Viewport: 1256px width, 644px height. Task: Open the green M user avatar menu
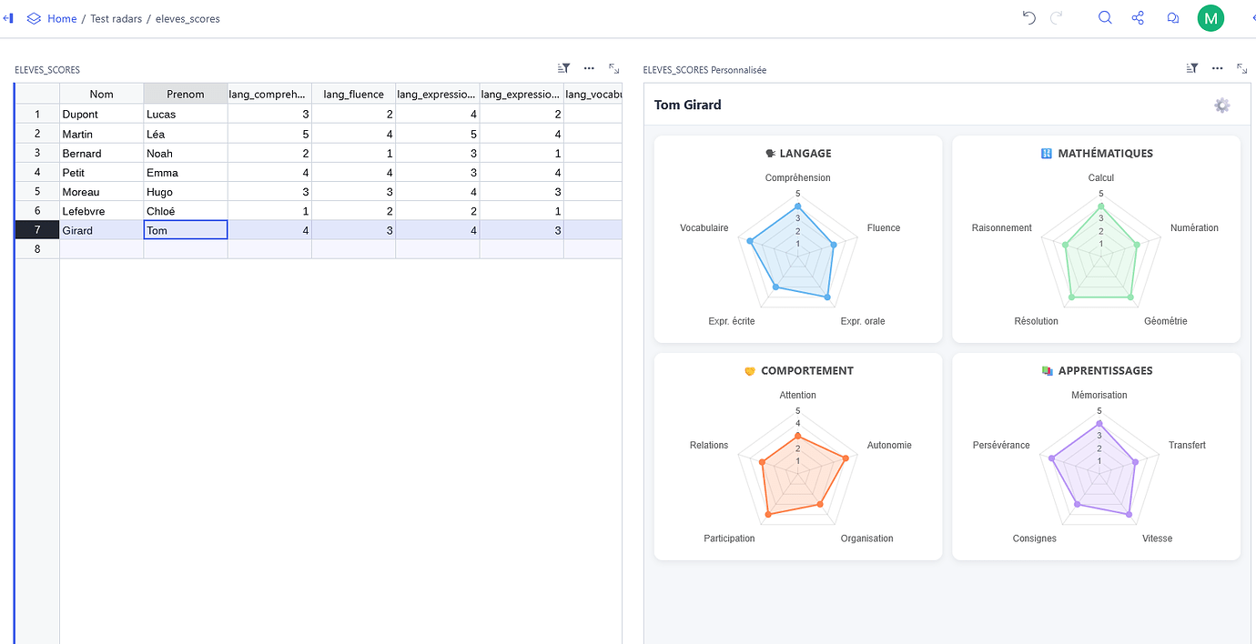pos(1210,18)
